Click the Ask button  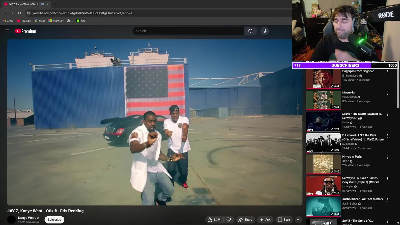[x=265, y=220]
